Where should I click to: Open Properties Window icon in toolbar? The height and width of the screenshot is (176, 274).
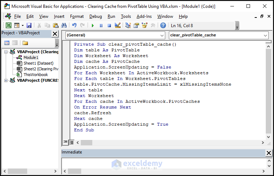pyautogui.click(x=136, y=25)
